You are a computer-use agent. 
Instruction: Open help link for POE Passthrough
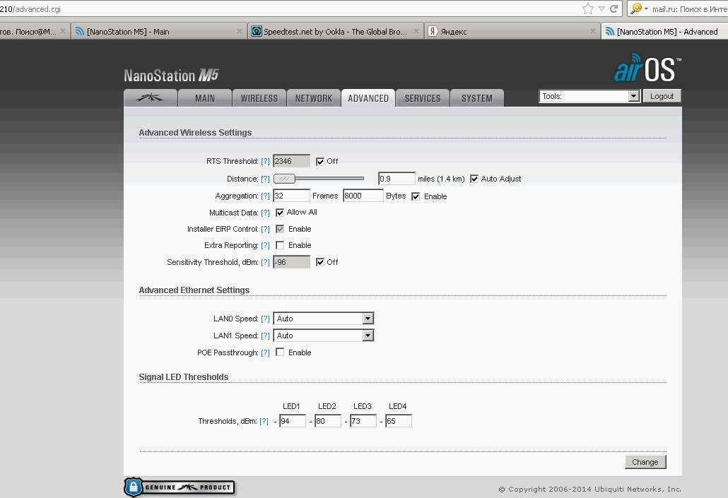(265, 352)
